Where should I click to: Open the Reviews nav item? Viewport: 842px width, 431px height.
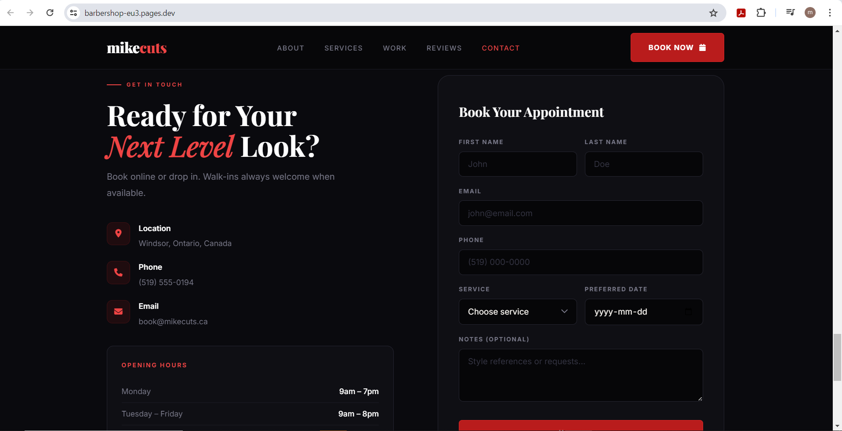point(444,48)
